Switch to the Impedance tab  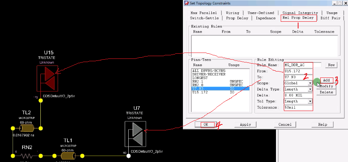265,18
